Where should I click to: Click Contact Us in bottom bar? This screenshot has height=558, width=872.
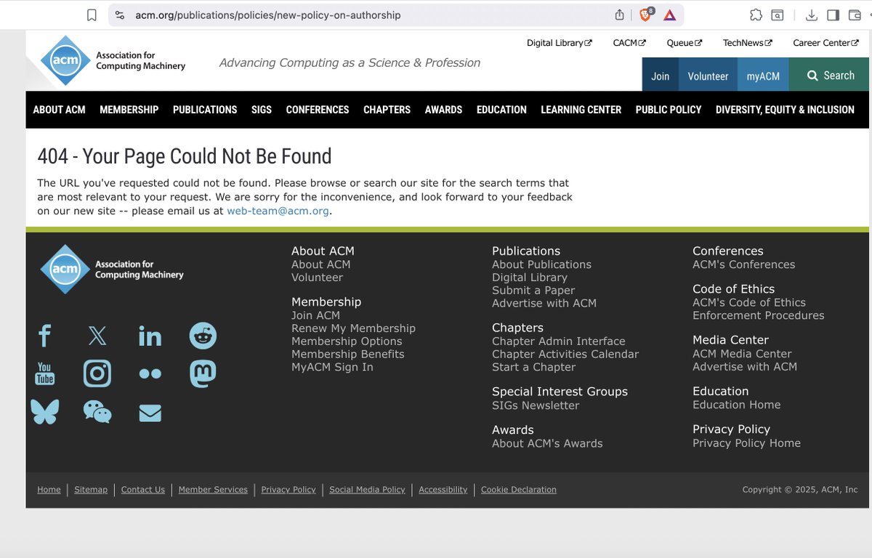143,490
